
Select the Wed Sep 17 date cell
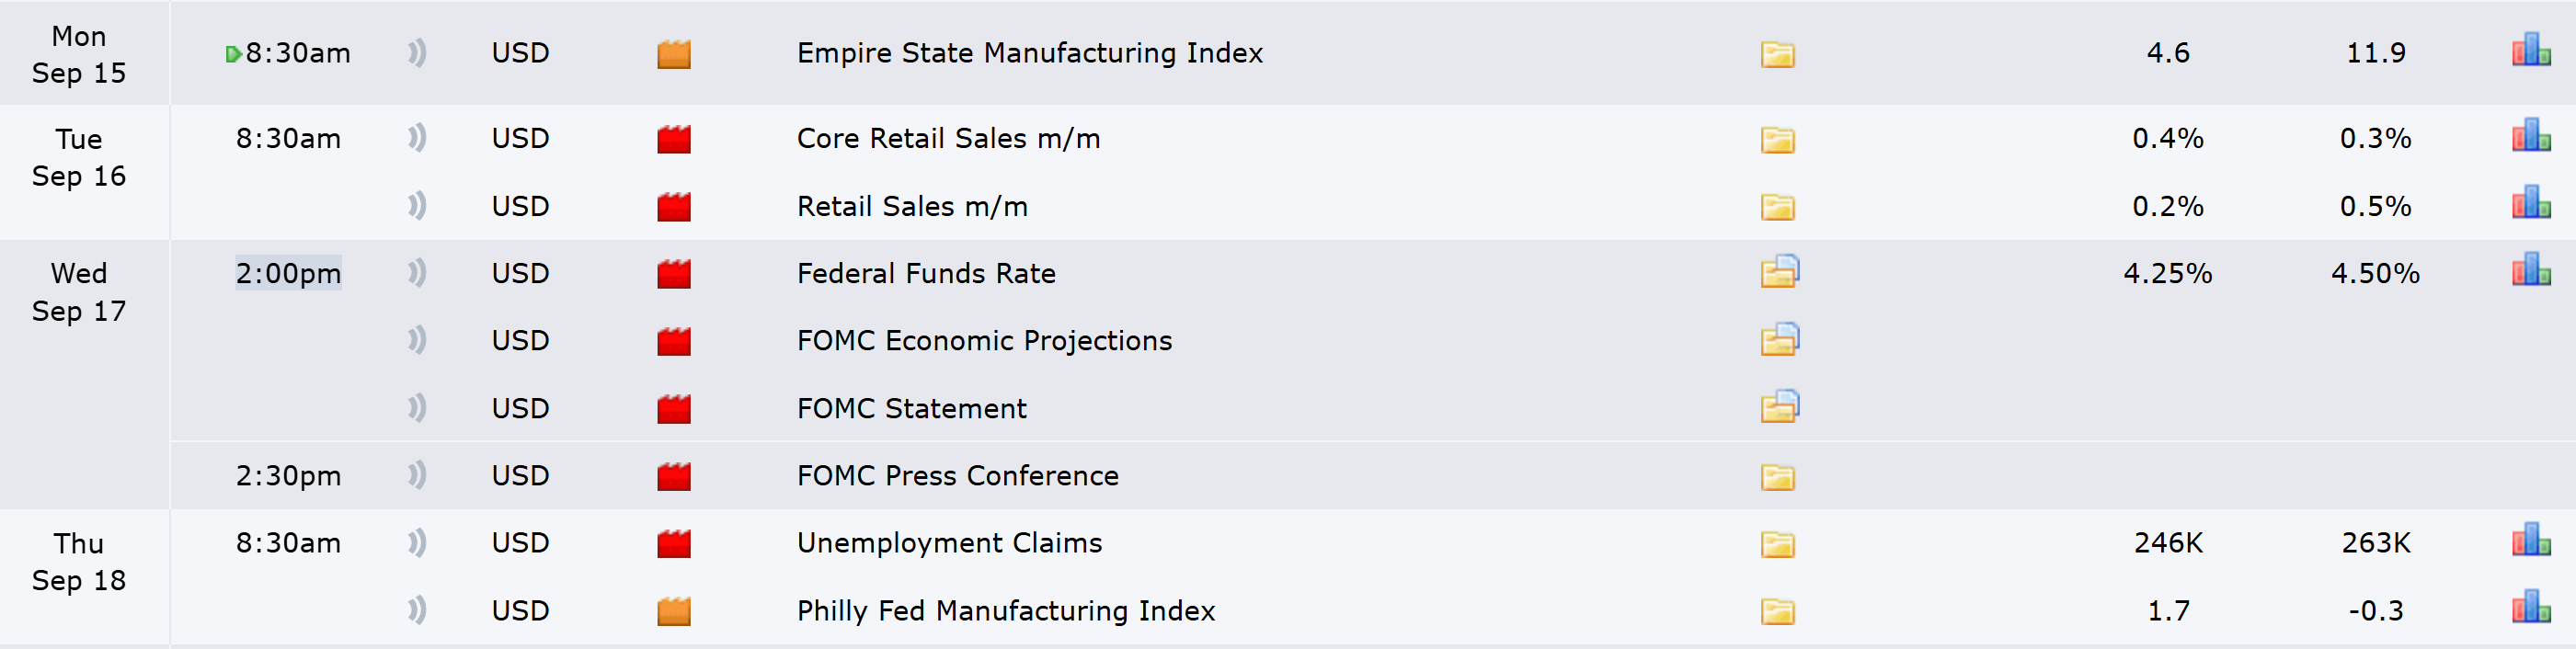click(79, 292)
